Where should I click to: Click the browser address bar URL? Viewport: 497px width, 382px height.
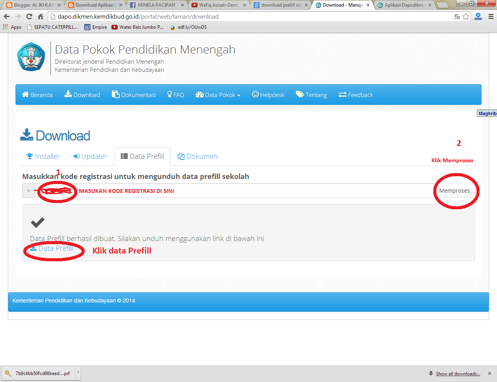click(x=138, y=16)
